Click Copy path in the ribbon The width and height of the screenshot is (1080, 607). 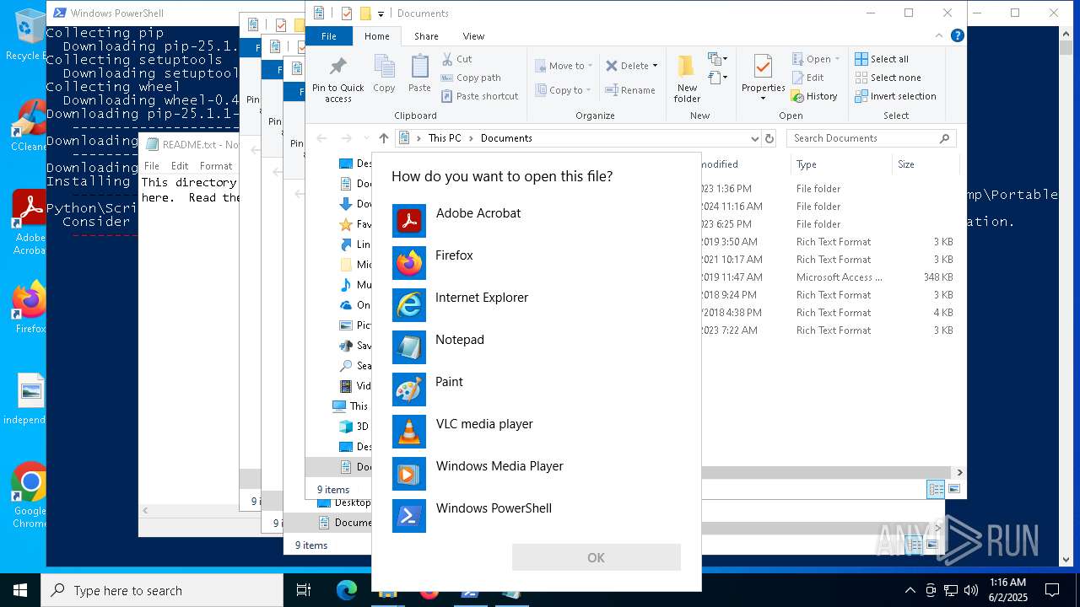point(471,78)
